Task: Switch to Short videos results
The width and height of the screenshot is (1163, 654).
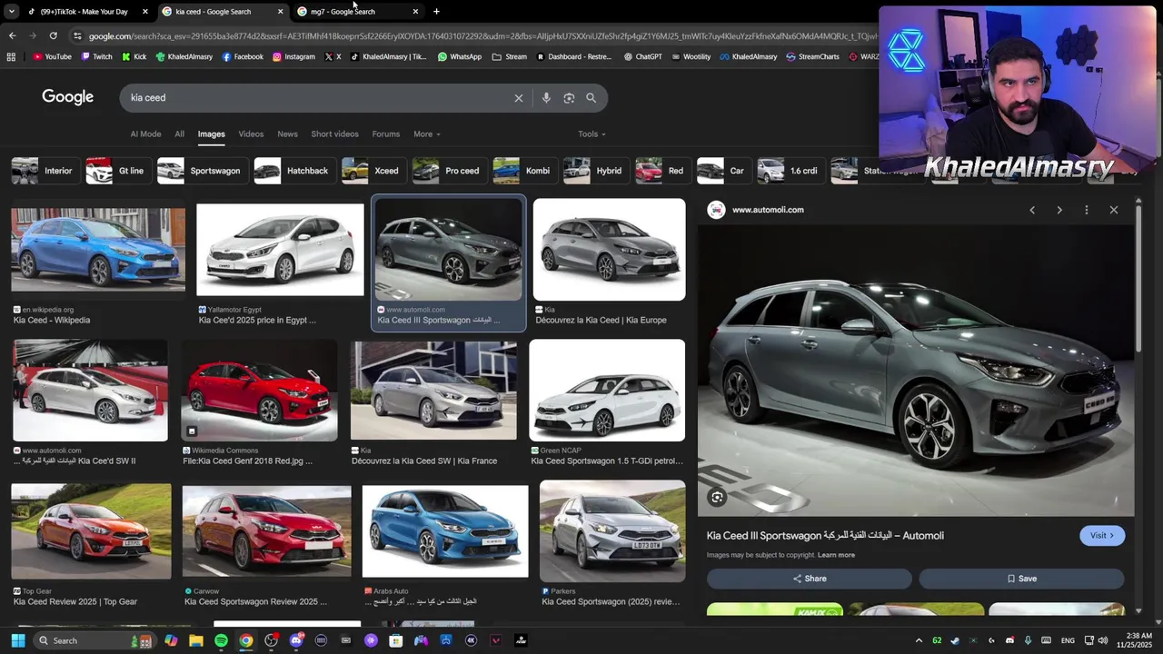Action: 334,134
